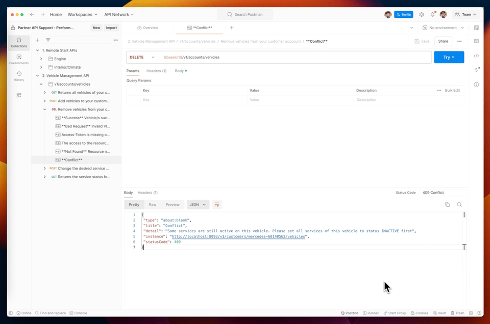The image size is (490, 324).
Task: Open the Collections sidebar panel
Action: 19,42
